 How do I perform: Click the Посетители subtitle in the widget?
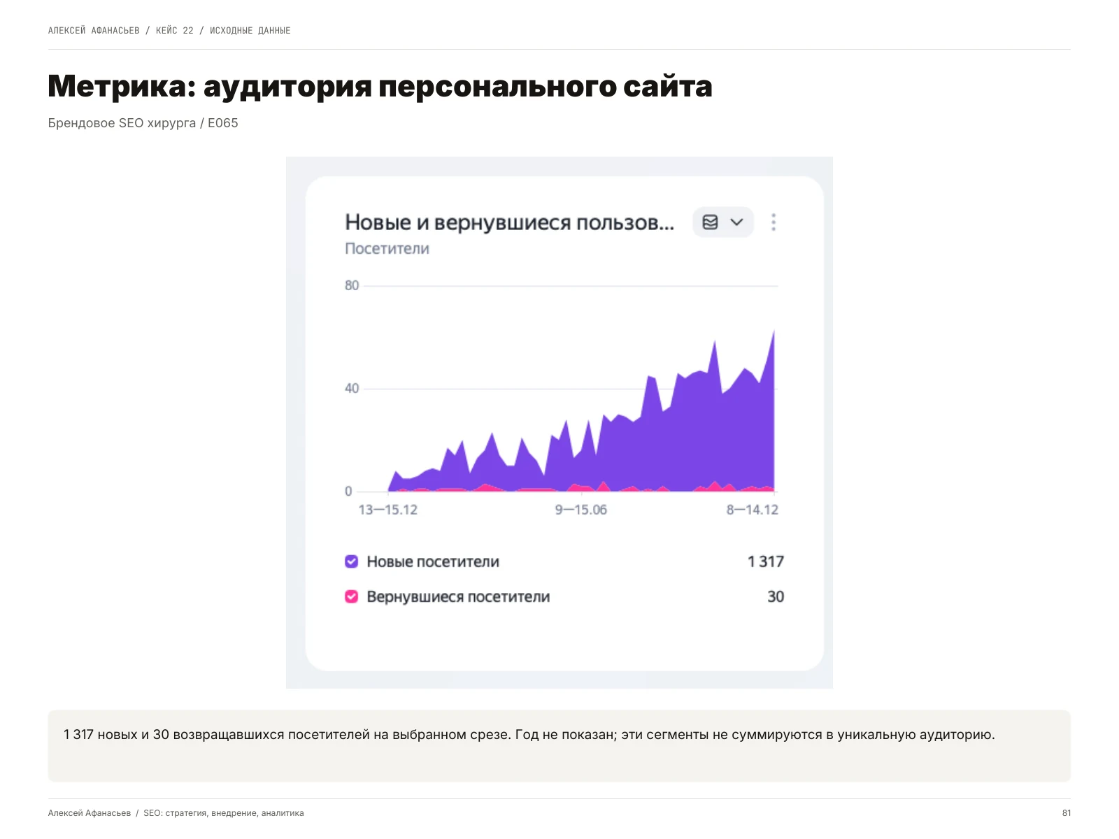(x=387, y=249)
